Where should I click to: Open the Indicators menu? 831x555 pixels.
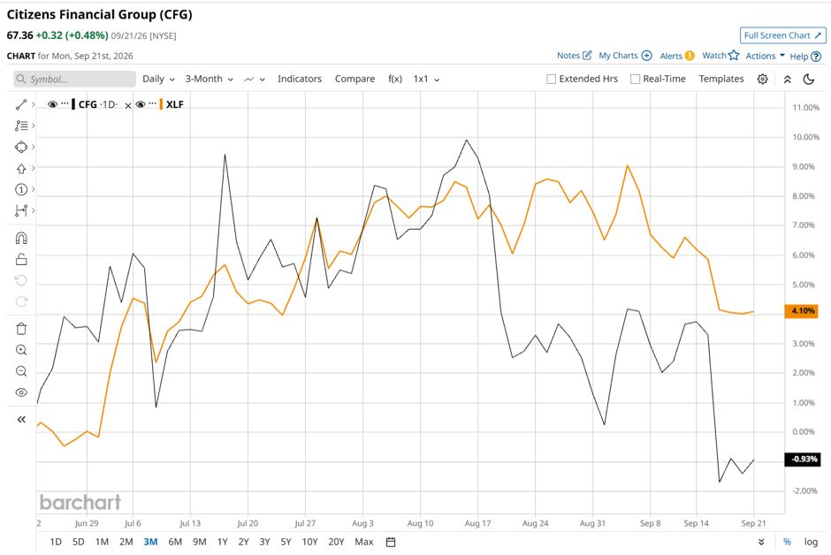[x=300, y=79]
